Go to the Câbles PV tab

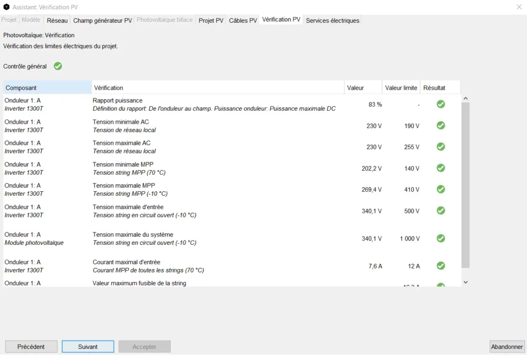pos(243,21)
